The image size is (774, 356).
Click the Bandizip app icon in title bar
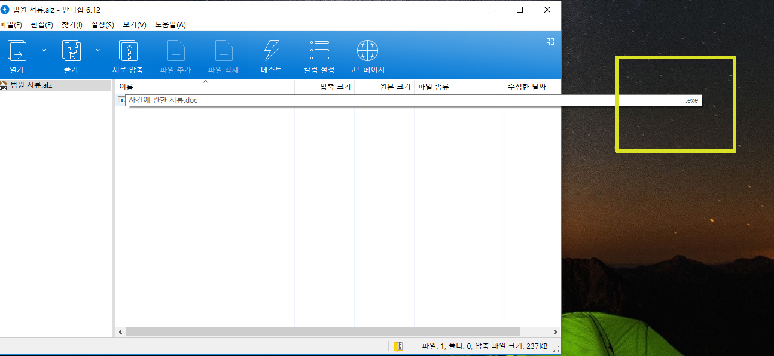(5, 9)
